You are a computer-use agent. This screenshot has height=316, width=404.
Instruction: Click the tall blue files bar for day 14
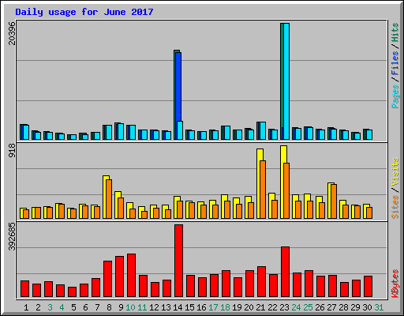pos(178,87)
